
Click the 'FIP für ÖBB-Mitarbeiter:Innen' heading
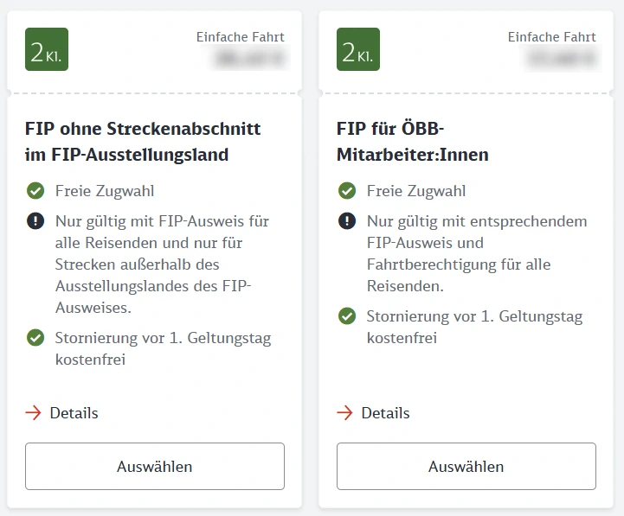413,142
